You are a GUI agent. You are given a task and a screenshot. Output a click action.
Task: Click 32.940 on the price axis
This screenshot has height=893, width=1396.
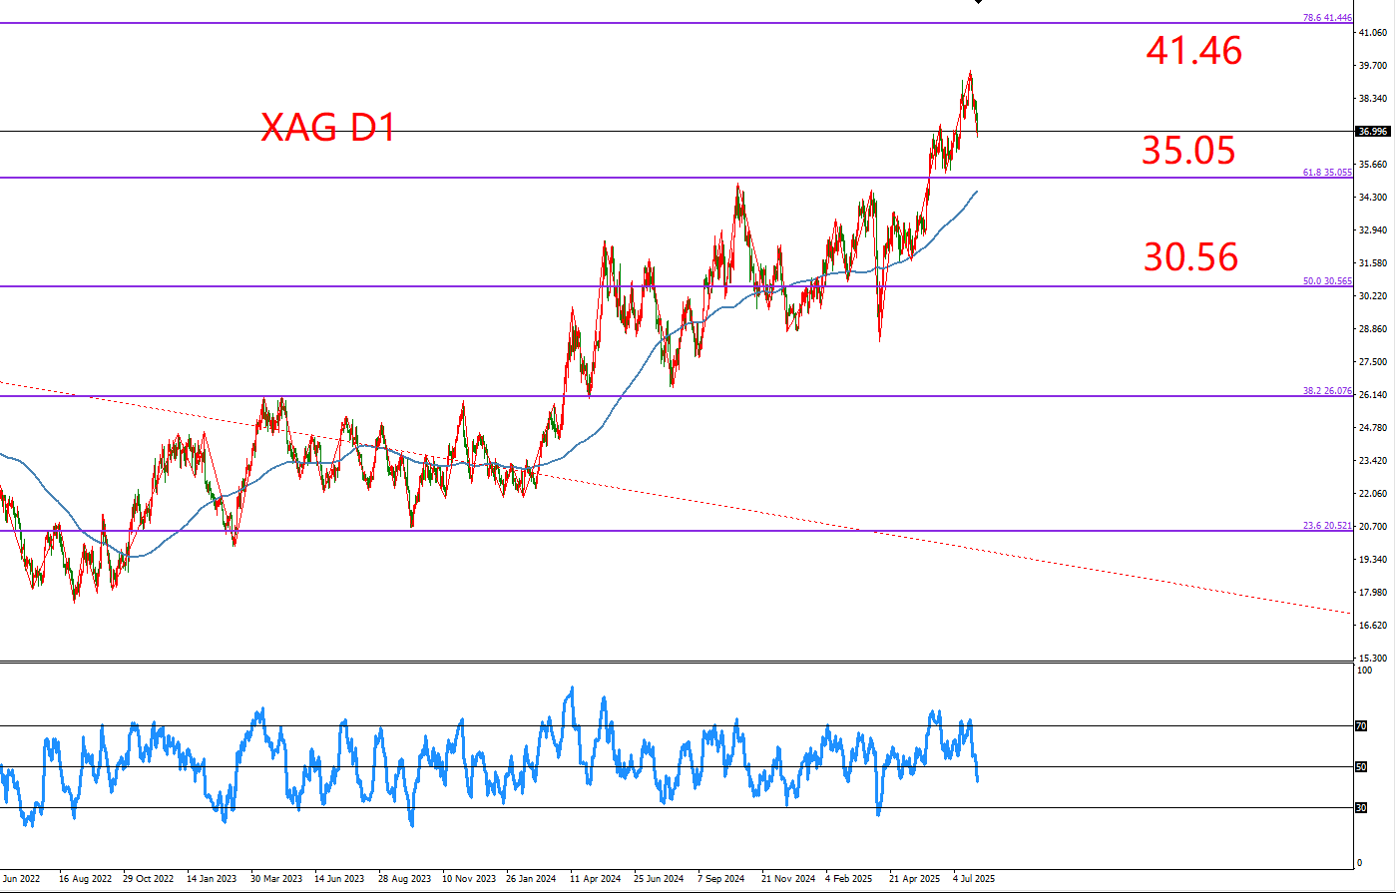click(x=1373, y=230)
